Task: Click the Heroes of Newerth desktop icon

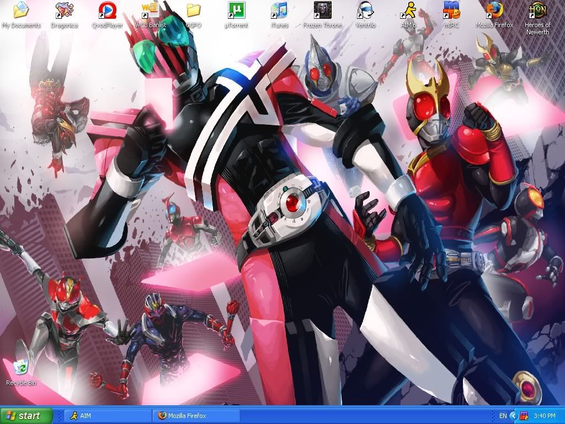Action: click(x=537, y=18)
